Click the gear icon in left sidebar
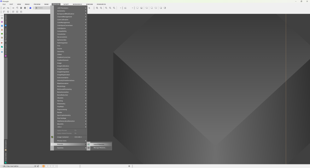This screenshot has height=168, width=310. 2,18
